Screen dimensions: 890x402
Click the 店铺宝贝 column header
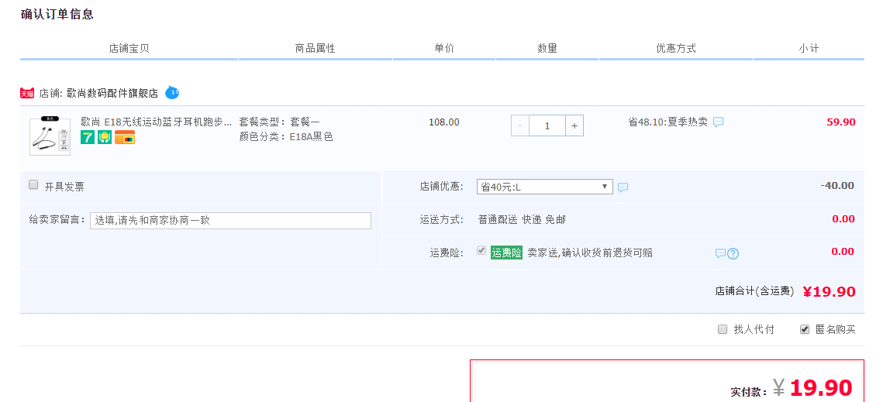tap(129, 48)
